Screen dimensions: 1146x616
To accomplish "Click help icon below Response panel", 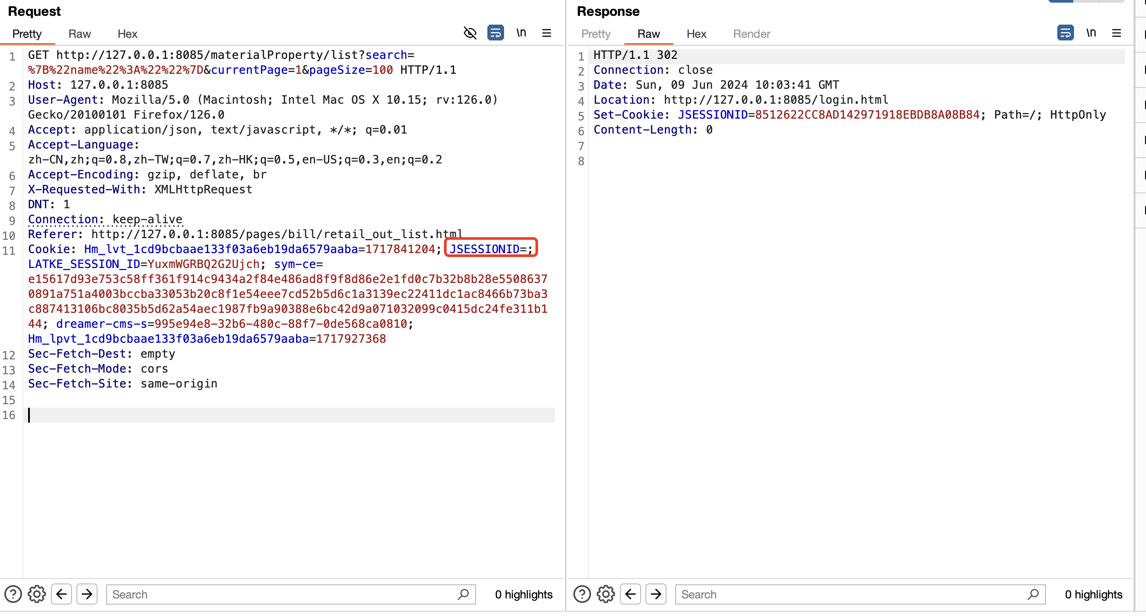I will click(582, 594).
